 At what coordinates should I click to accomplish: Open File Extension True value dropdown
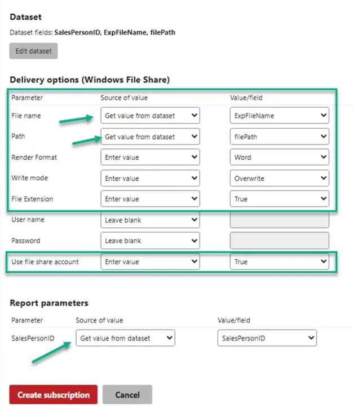coord(280,199)
